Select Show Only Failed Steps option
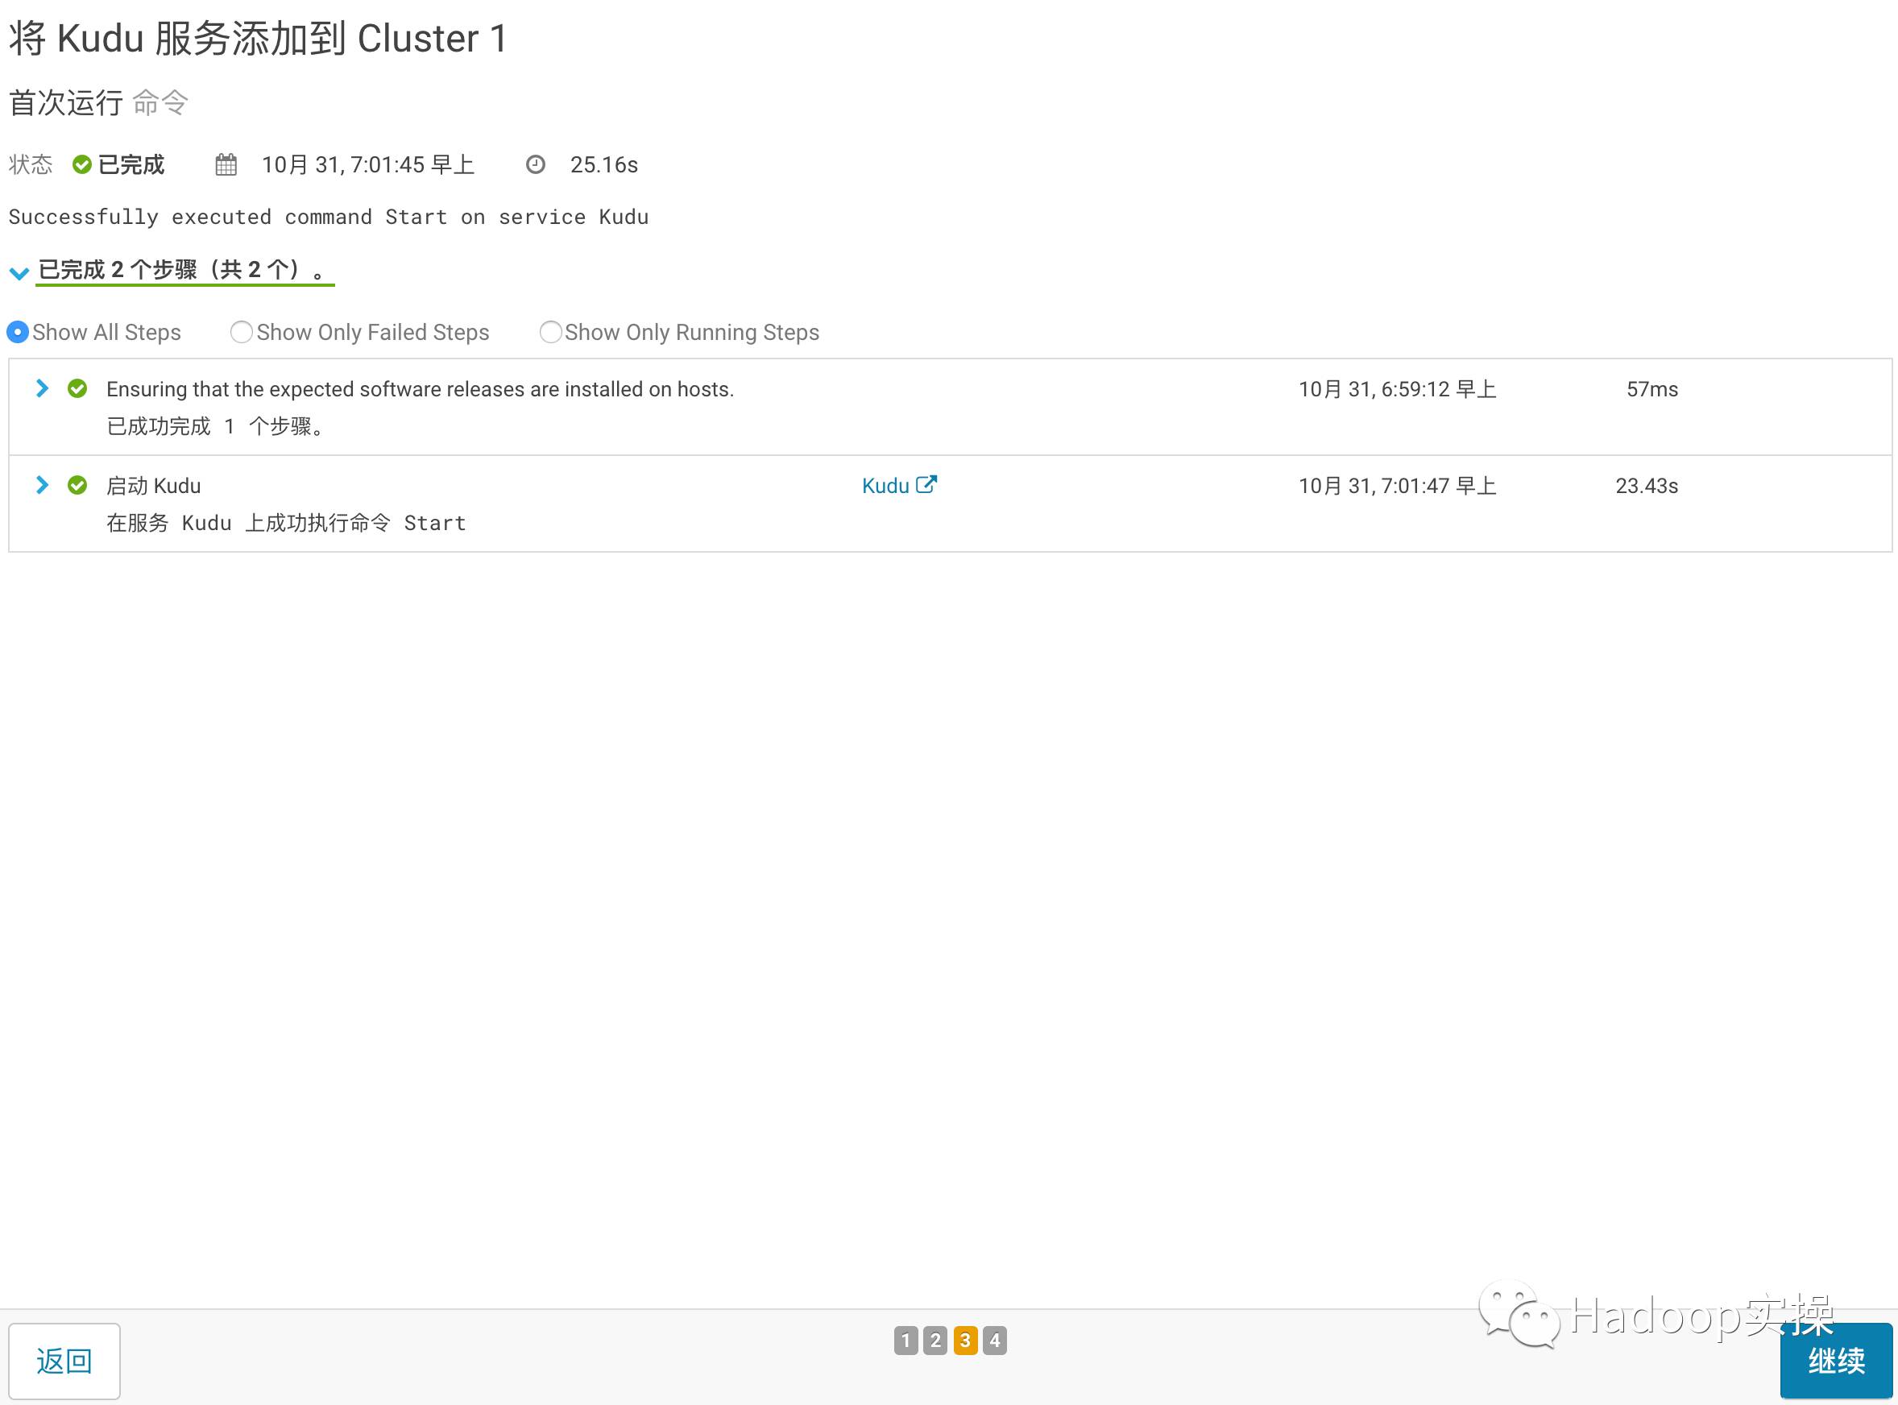The width and height of the screenshot is (1898, 1405). [241, 330]
